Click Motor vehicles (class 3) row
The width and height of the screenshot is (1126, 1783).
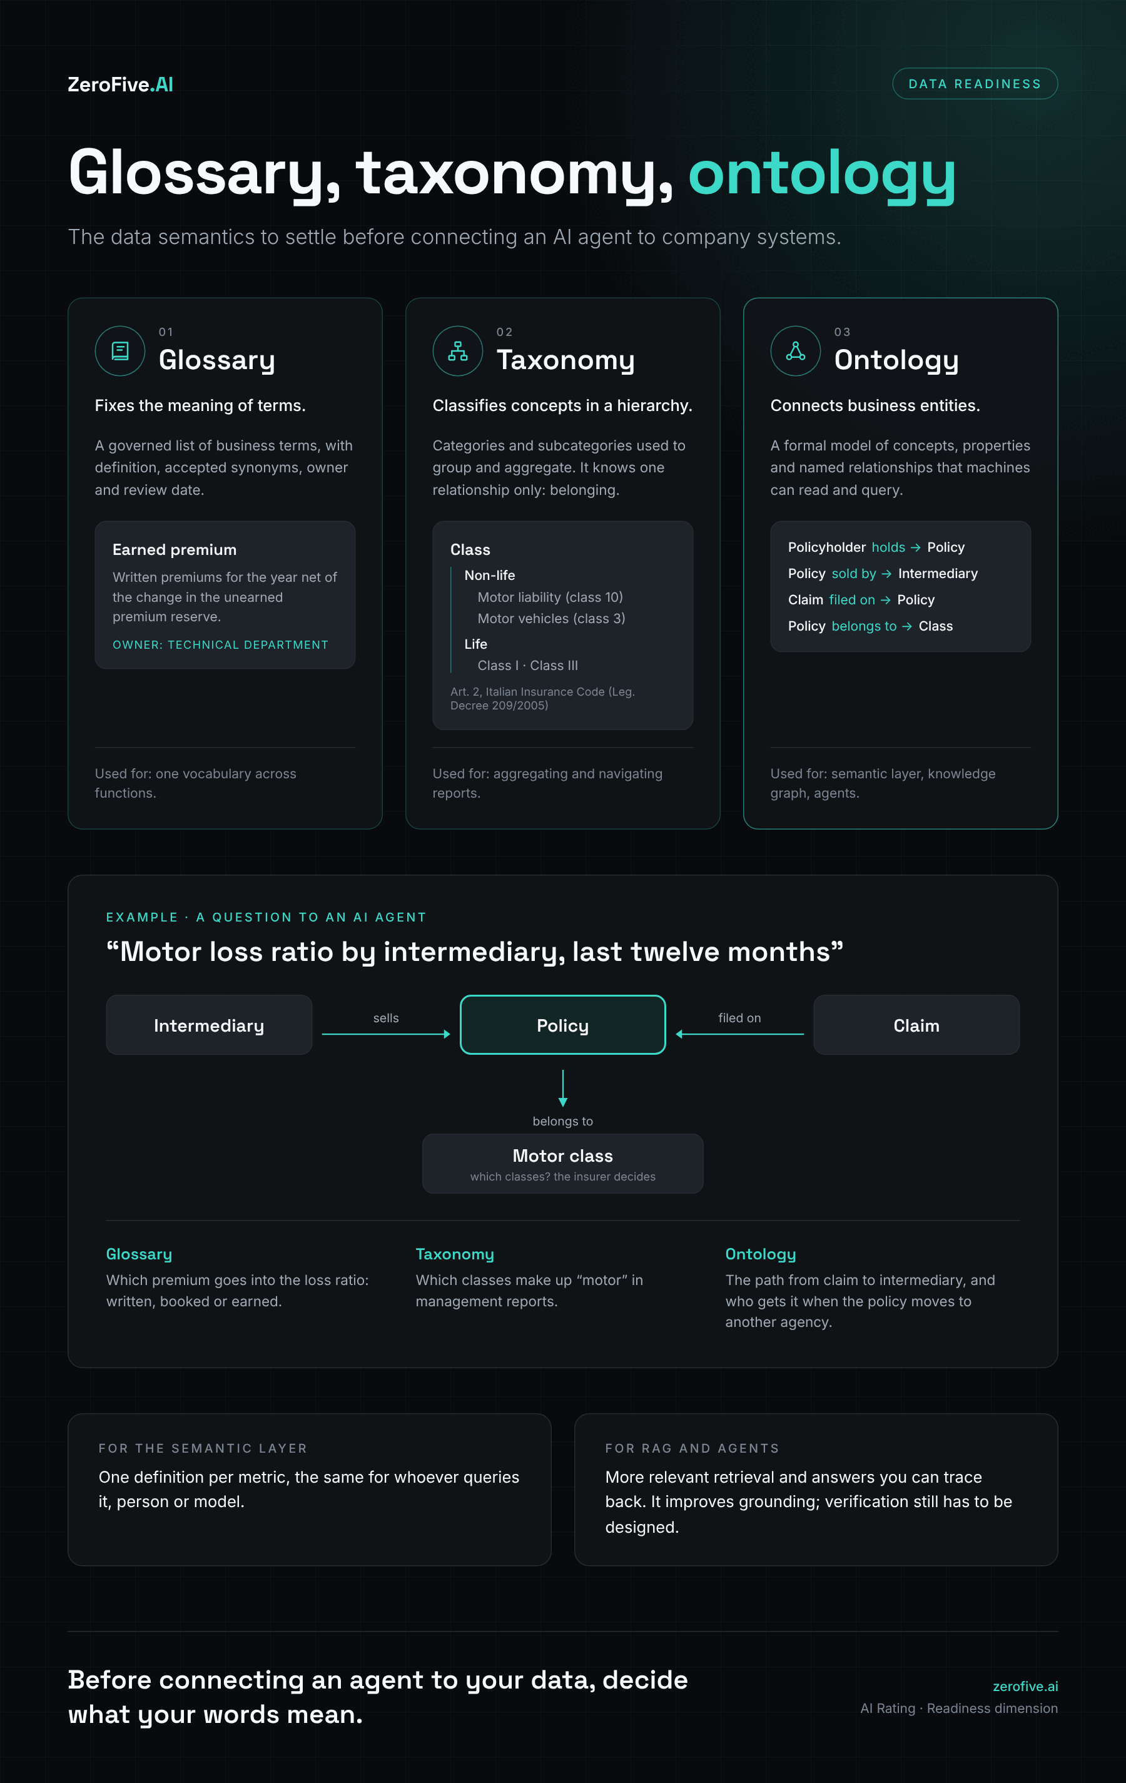tap(550, 618)
